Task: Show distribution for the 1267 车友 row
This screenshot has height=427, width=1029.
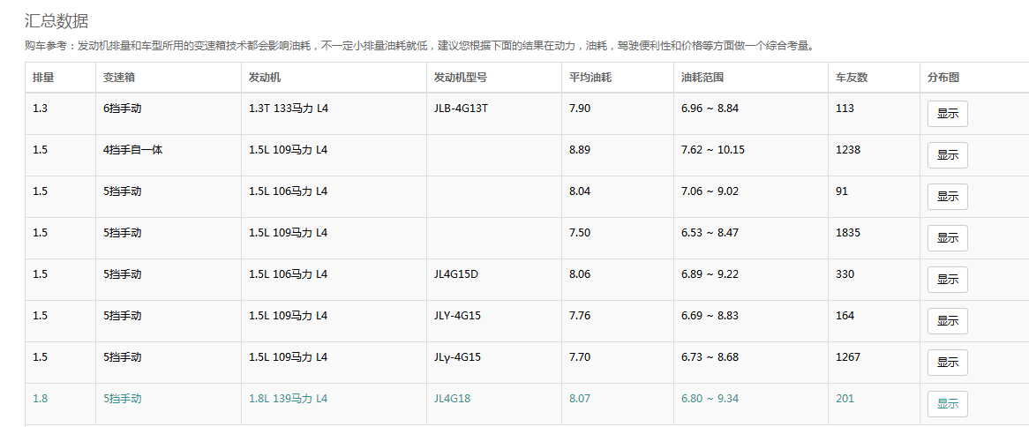Action: 947,362
